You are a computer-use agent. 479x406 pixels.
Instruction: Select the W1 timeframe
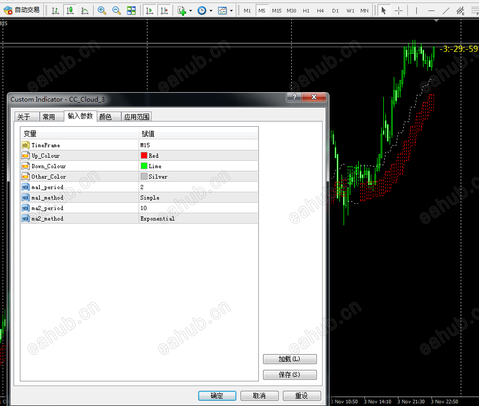click(350, 10)
